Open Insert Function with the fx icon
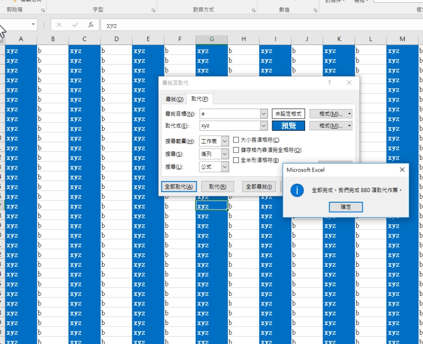This screenshot has width=423, height=344. [91, 25]
